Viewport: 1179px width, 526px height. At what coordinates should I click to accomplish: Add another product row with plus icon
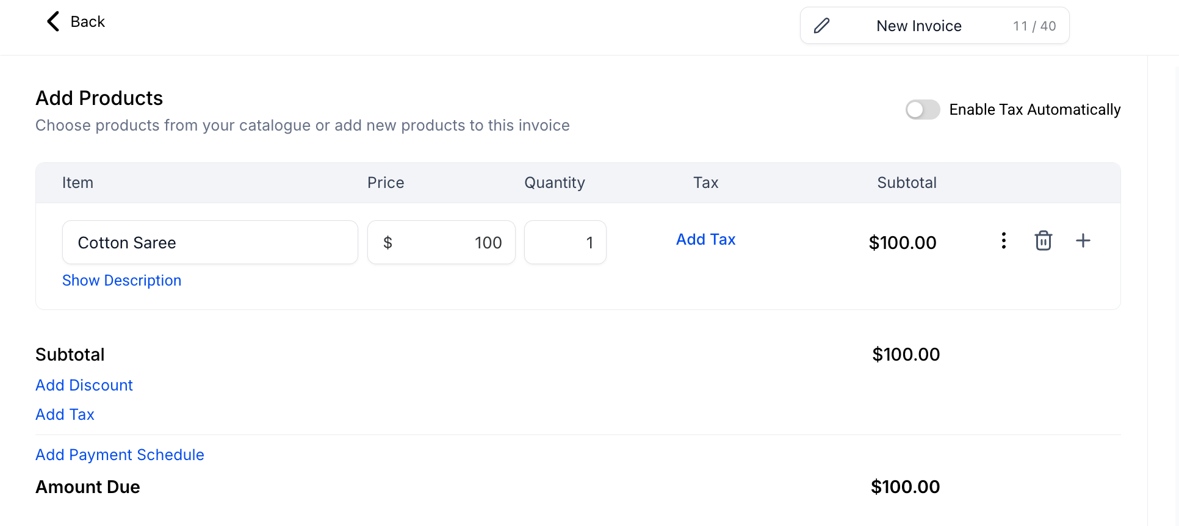tap(1083, 240)
